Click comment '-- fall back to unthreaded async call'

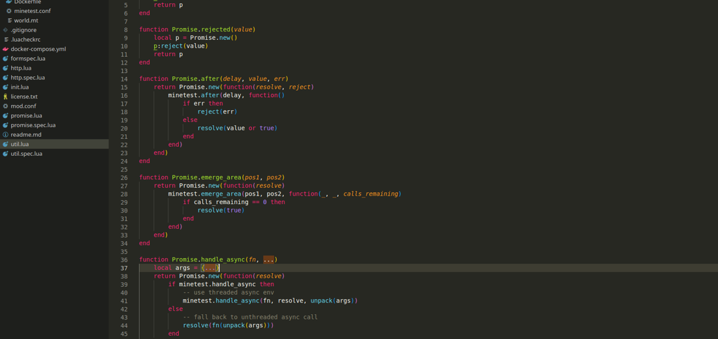coord(250,317)
